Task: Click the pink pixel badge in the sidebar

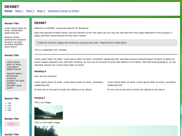Action: (x=13, y=124)
